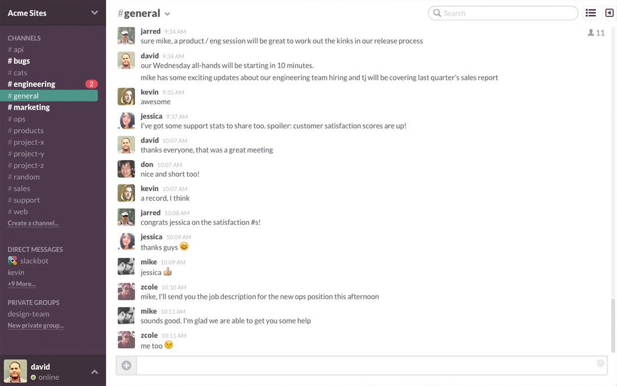
Task: Click the green online status indicator
Action: pos(34,377)
